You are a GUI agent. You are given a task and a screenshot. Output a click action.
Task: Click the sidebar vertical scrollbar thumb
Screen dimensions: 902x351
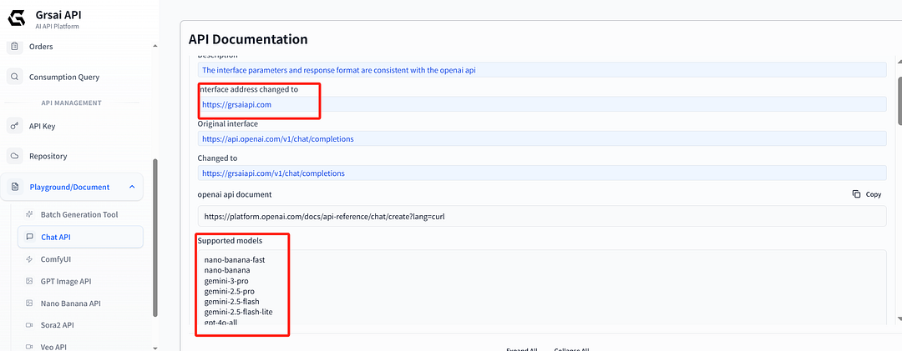(155, 238)
